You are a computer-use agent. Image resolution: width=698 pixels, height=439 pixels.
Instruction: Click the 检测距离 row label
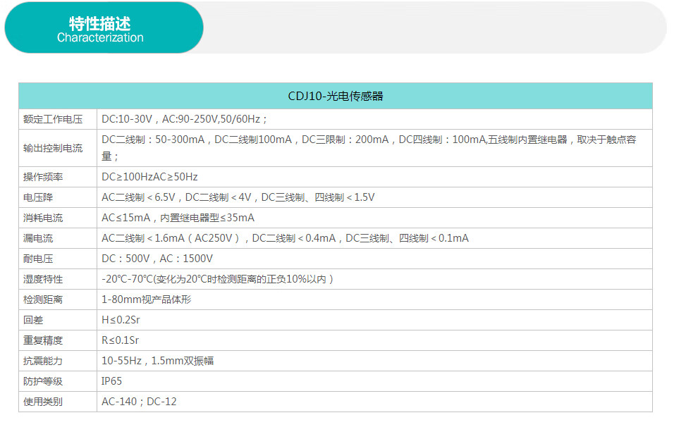pyautogui.click(x=43, y=299)
